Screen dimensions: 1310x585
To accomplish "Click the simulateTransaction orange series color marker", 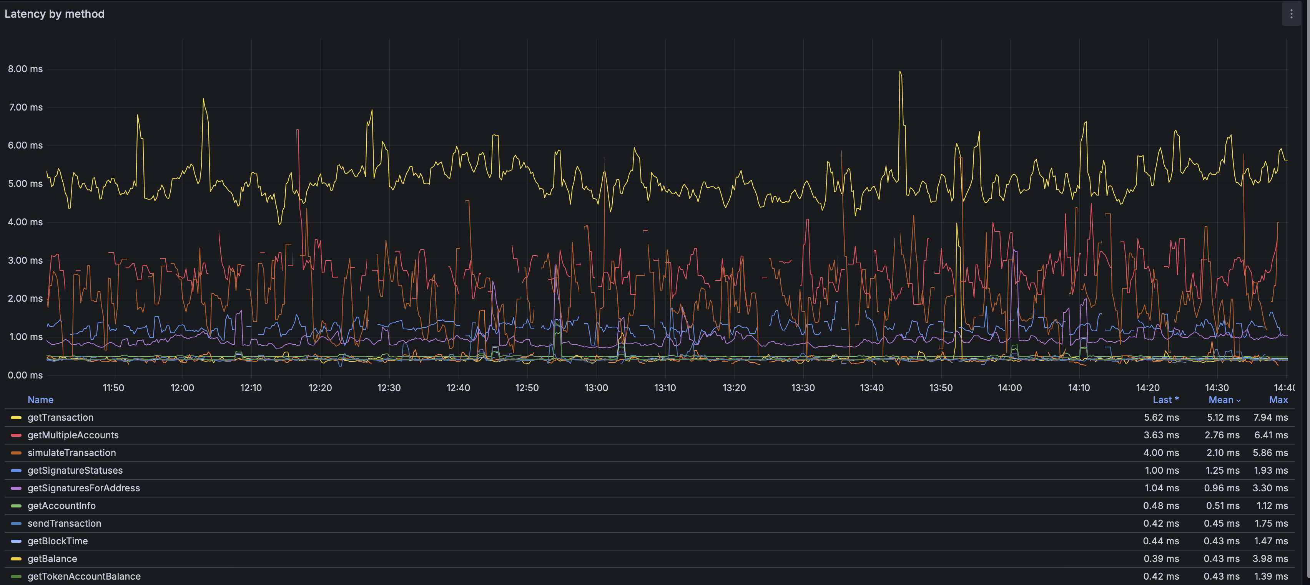I will coord(16,453).
